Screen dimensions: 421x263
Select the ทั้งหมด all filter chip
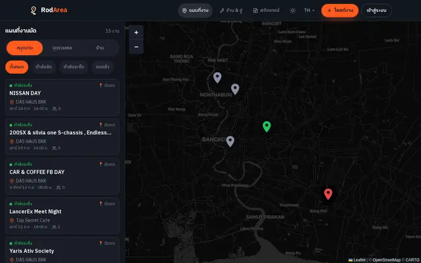coord(16,67)
